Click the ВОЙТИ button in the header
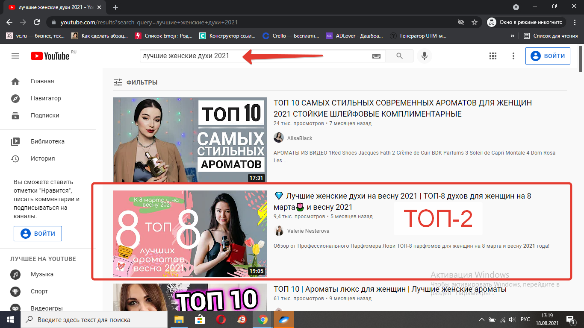The width and height of the screenshot is (584, 328). pos(548,56)
